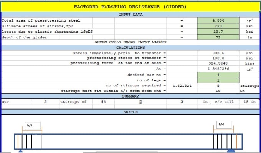Click the 'no of stirrups required =' label
The width and height of the screenshot is (261, 153).
pos(136,85)
